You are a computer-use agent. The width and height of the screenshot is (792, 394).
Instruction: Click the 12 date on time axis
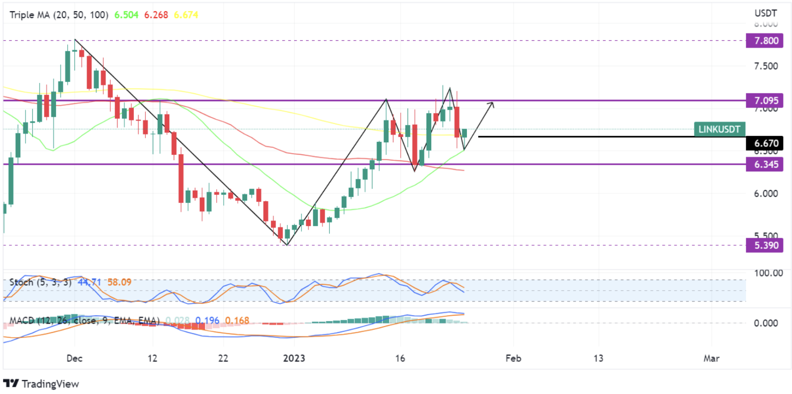(x=152, y=358)
